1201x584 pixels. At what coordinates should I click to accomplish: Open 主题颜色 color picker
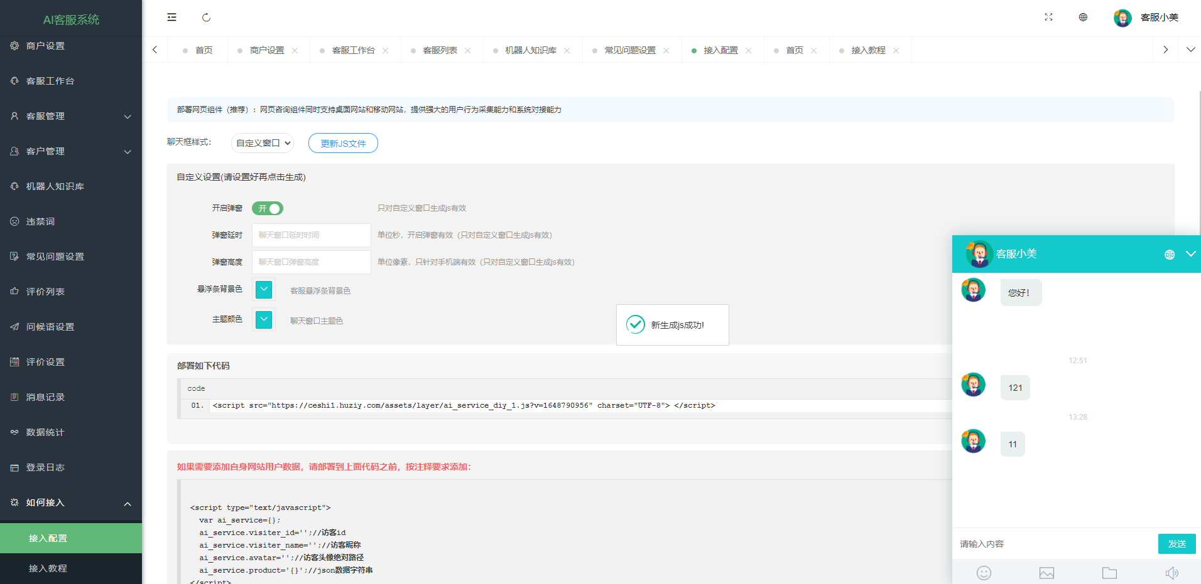[264, 319]
